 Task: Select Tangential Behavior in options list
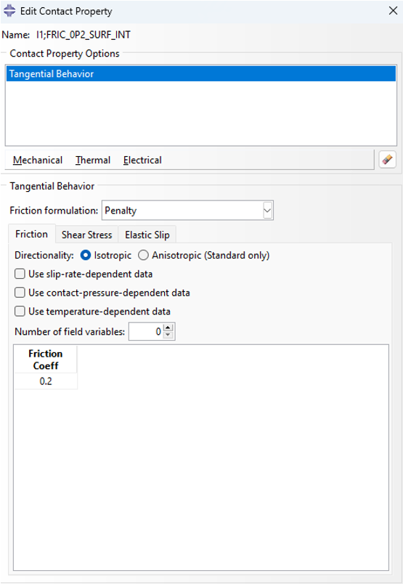201,74
